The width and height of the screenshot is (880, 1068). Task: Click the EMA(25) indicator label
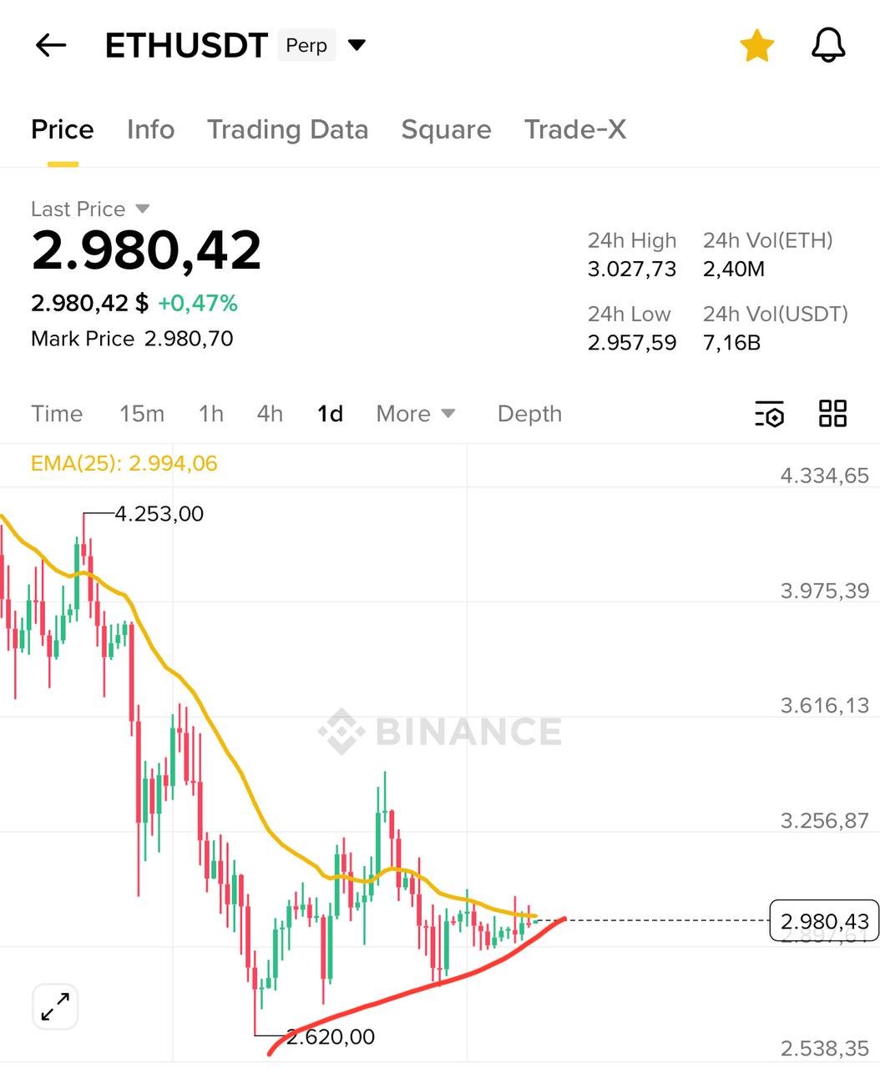pos(124,464)
